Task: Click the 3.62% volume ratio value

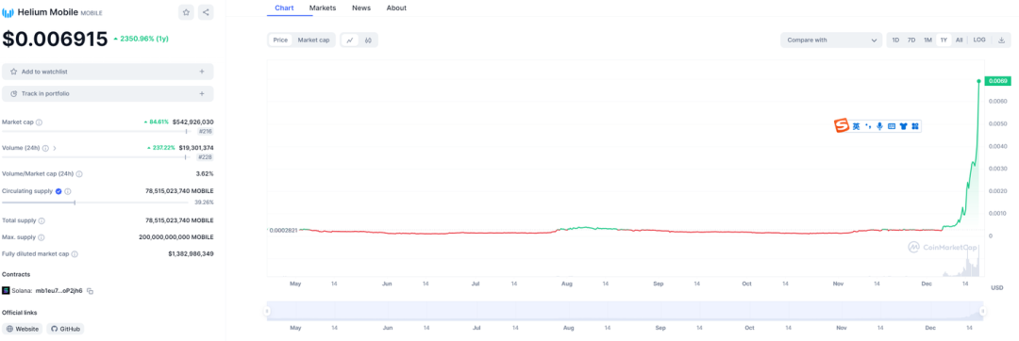Action: (205, 173)
